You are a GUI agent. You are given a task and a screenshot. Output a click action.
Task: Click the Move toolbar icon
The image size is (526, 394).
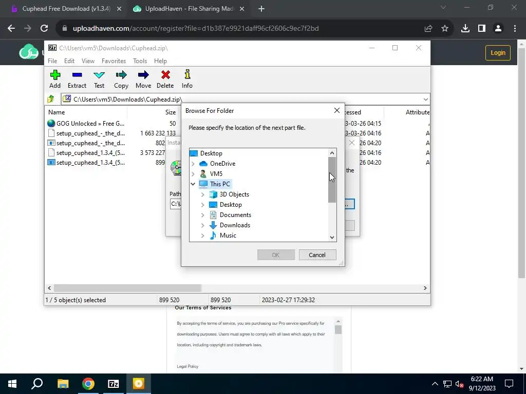coord(143,79)
